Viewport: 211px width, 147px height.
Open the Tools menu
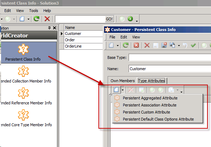click(34, 11)
